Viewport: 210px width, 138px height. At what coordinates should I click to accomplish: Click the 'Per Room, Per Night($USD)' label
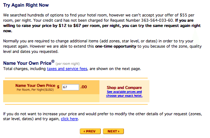pos(35,90)
